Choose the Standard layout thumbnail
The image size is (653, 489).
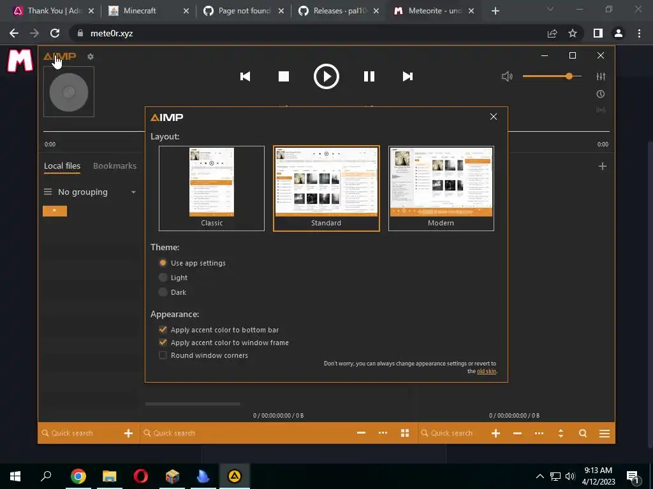[326, 188]
